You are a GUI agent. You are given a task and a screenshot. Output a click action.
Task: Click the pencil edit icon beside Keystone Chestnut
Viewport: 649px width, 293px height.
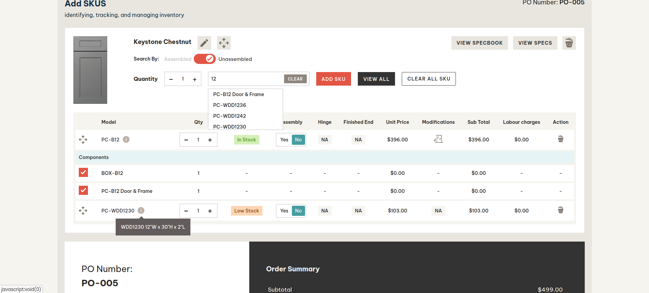pyautogui.click(x=204, y=43)
